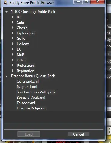Click the Cancel button
The width and height of the screenshot is (111, 143).
click(79, 134)
